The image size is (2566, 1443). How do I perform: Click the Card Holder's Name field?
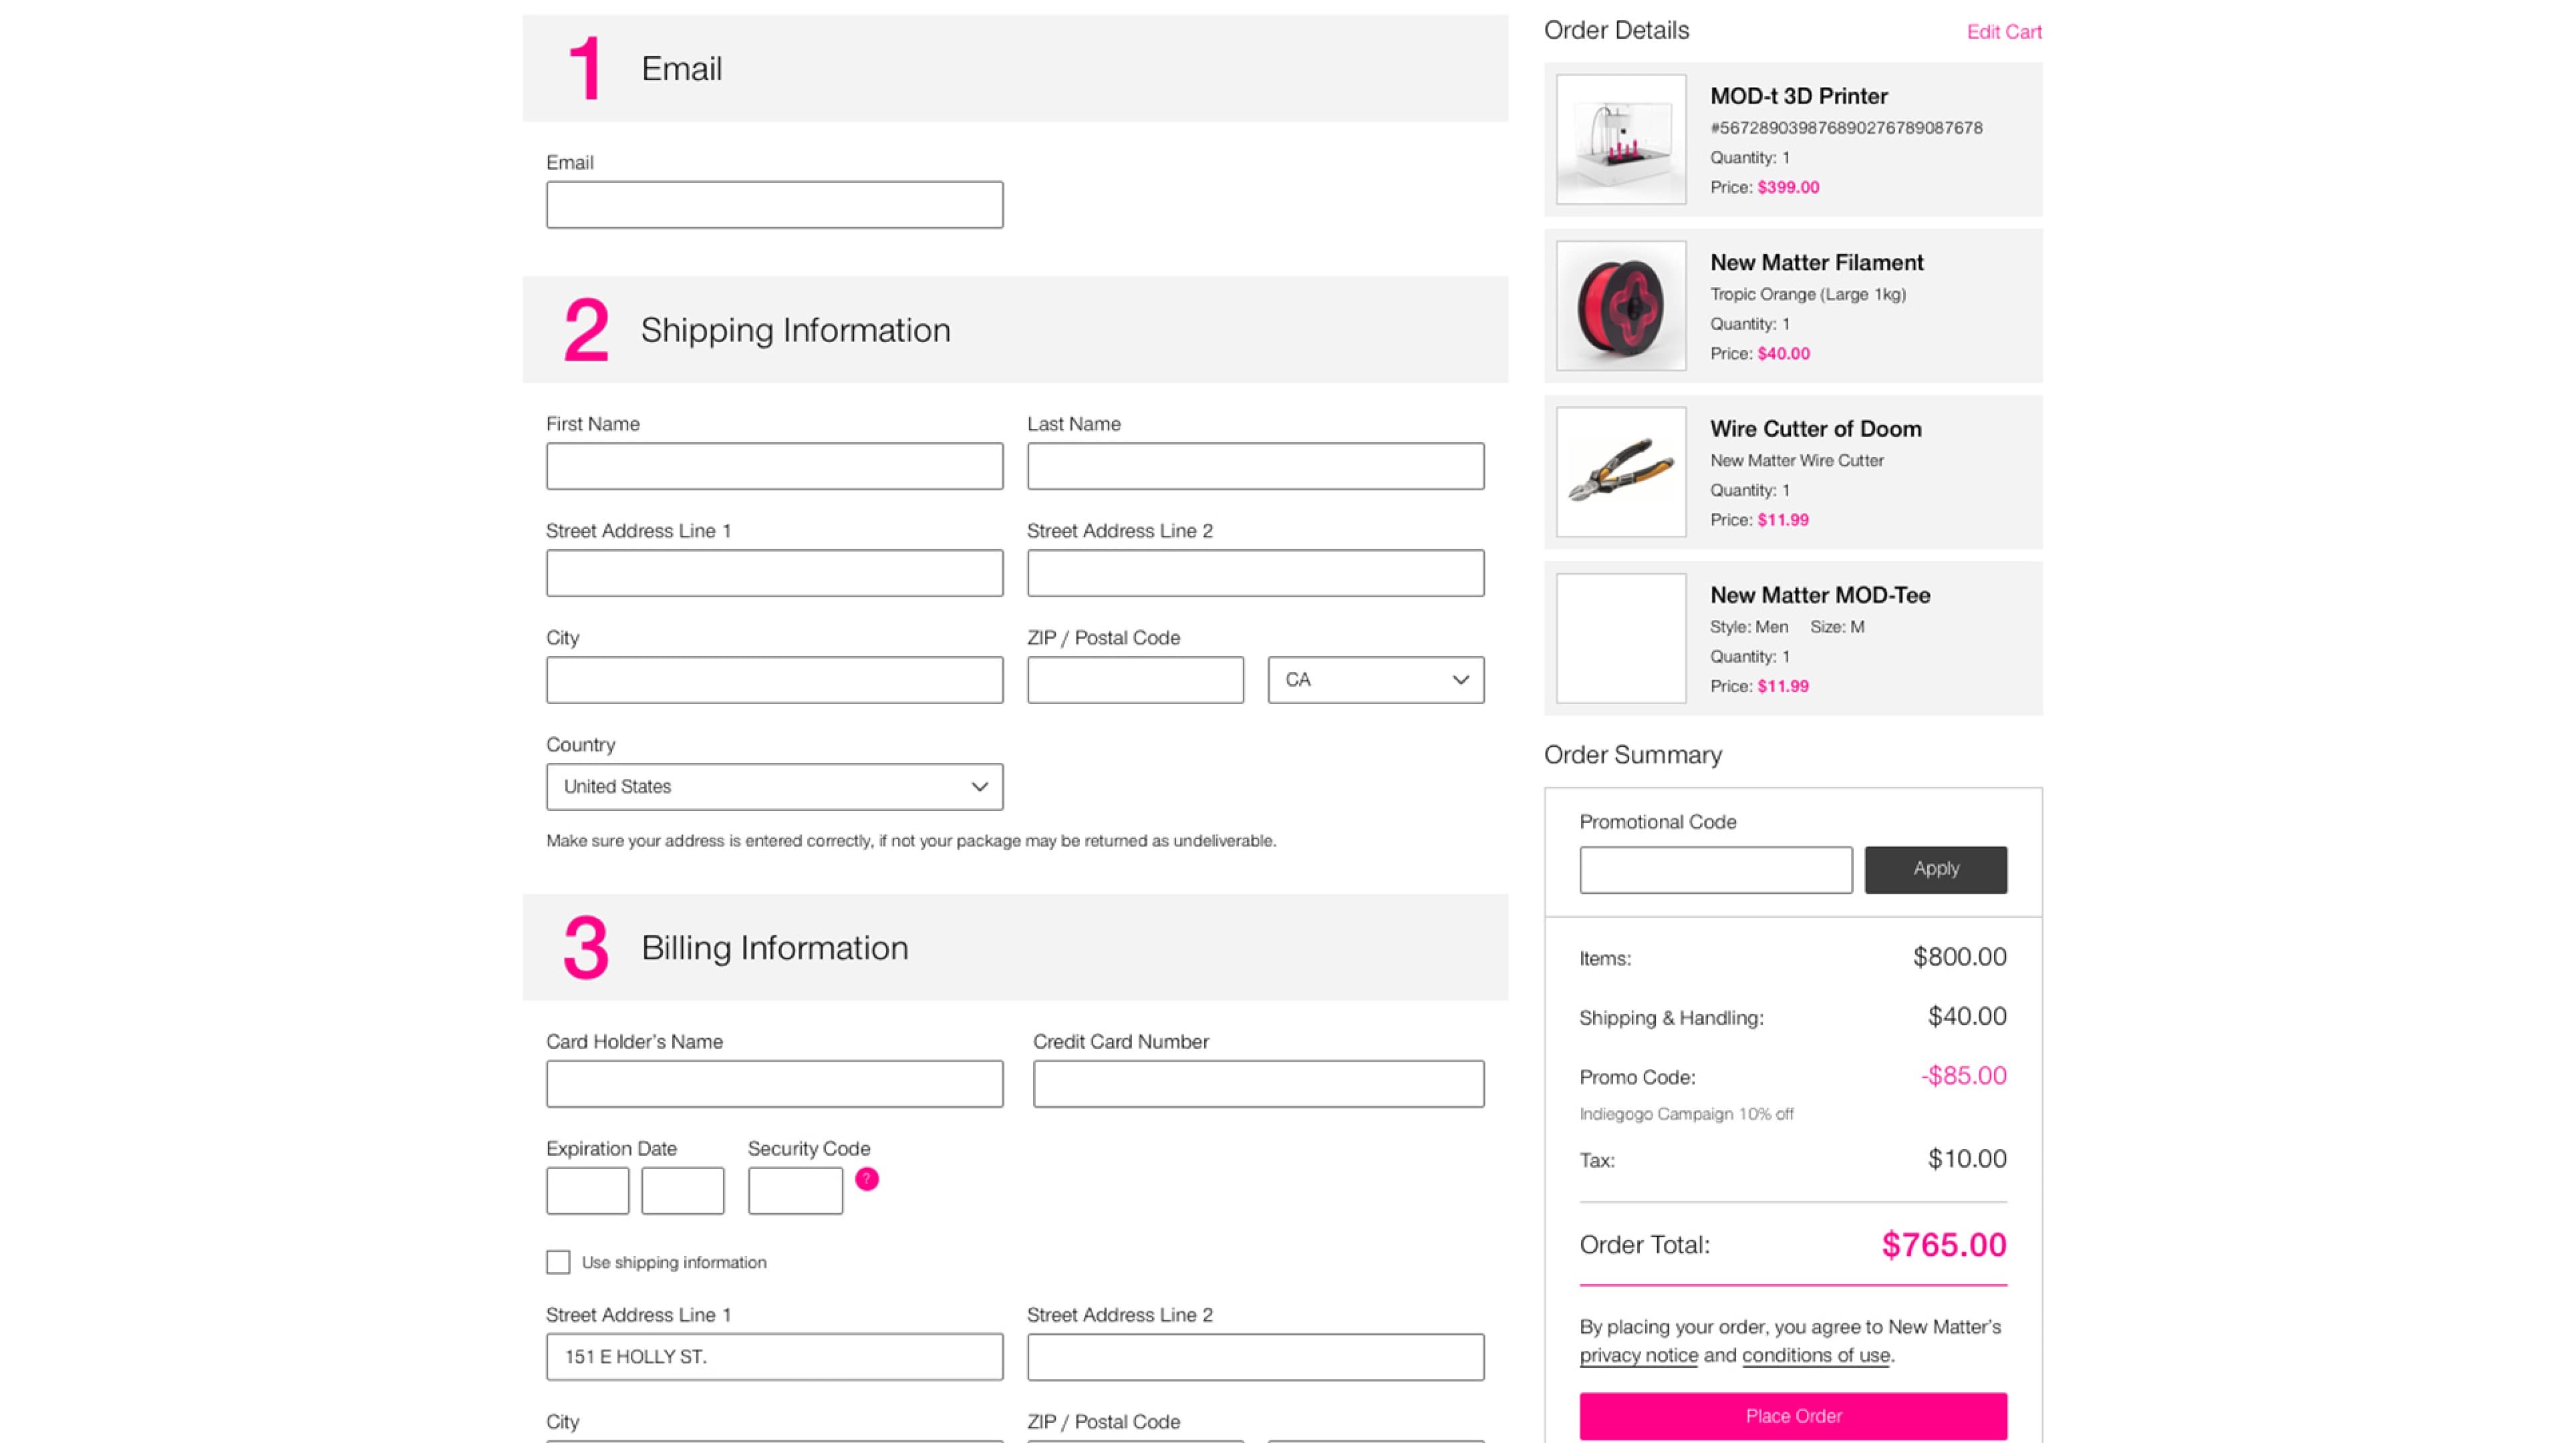coord(774,1084)
